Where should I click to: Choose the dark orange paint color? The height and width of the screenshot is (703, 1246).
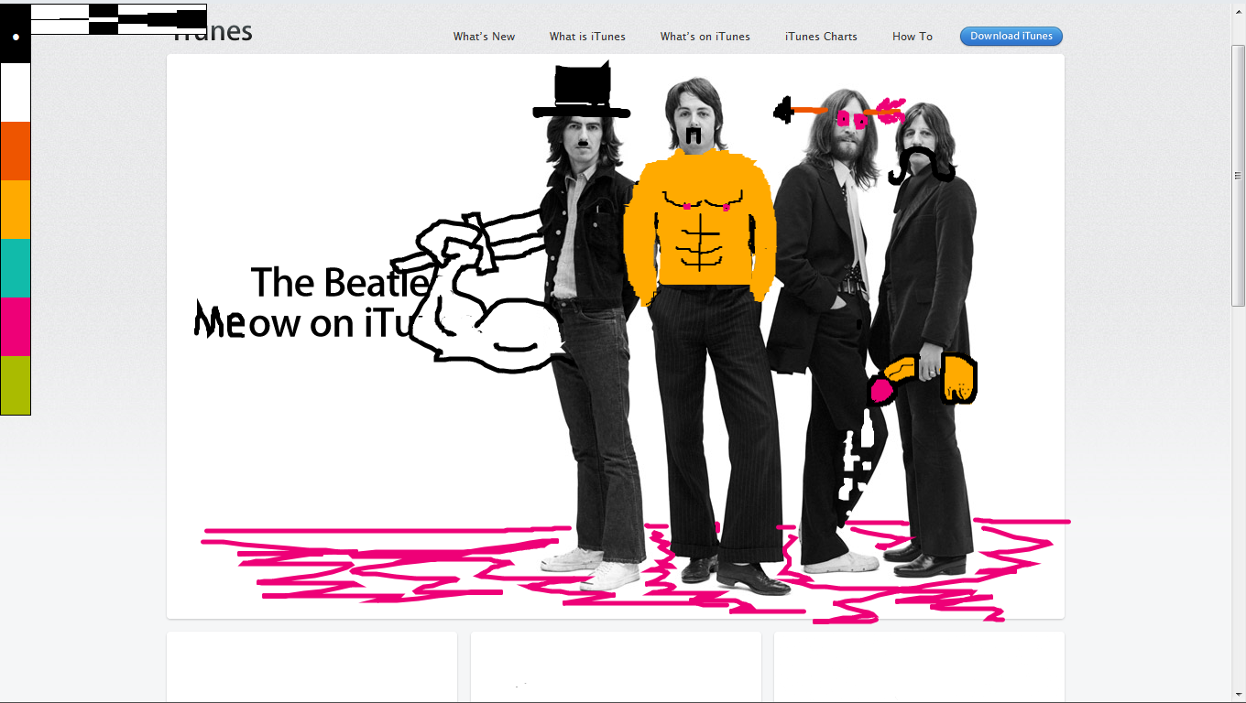tap(16, 151)
